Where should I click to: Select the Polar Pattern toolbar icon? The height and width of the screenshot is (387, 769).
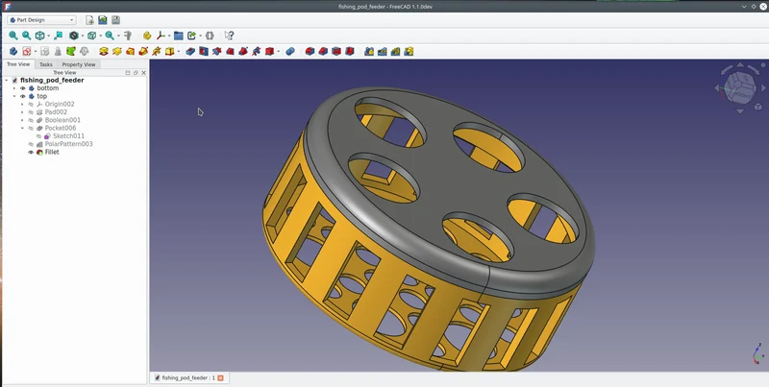point(395,51)
